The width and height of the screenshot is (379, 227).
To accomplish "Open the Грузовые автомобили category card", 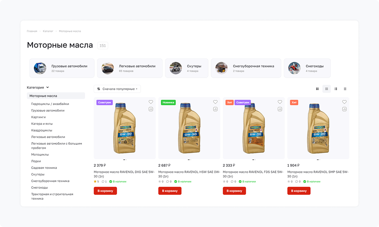I will tap(62, 68).
